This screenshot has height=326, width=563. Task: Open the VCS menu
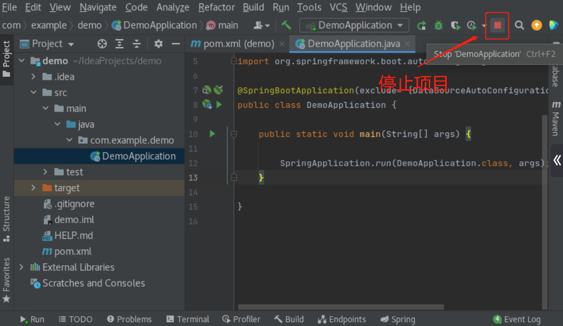(338, 7)
